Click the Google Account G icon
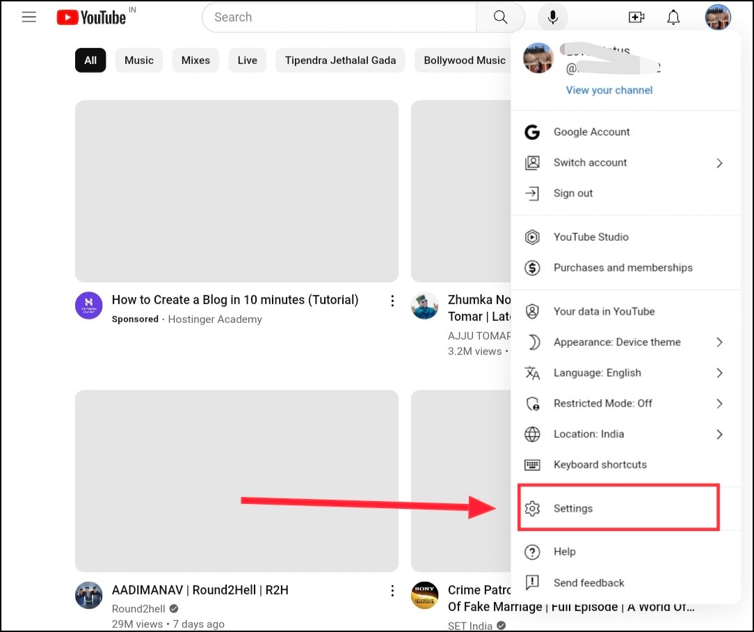Image resolution: width=754 pixels, height=632 pixels. click(x=532, y=132)
